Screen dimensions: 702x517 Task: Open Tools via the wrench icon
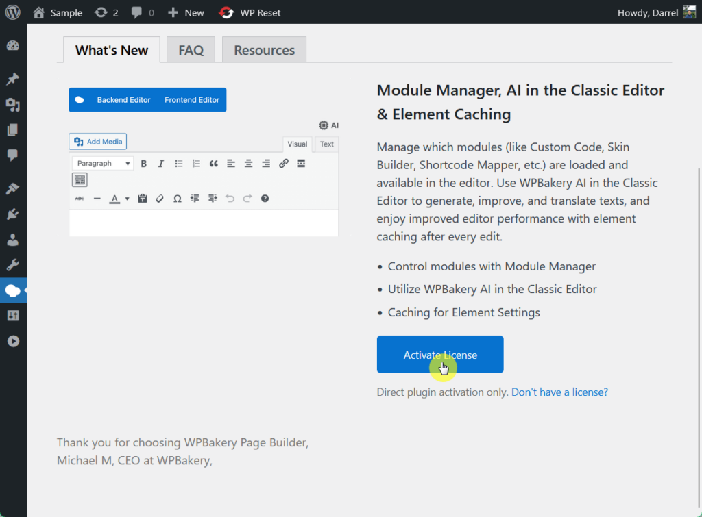point(12,265)
